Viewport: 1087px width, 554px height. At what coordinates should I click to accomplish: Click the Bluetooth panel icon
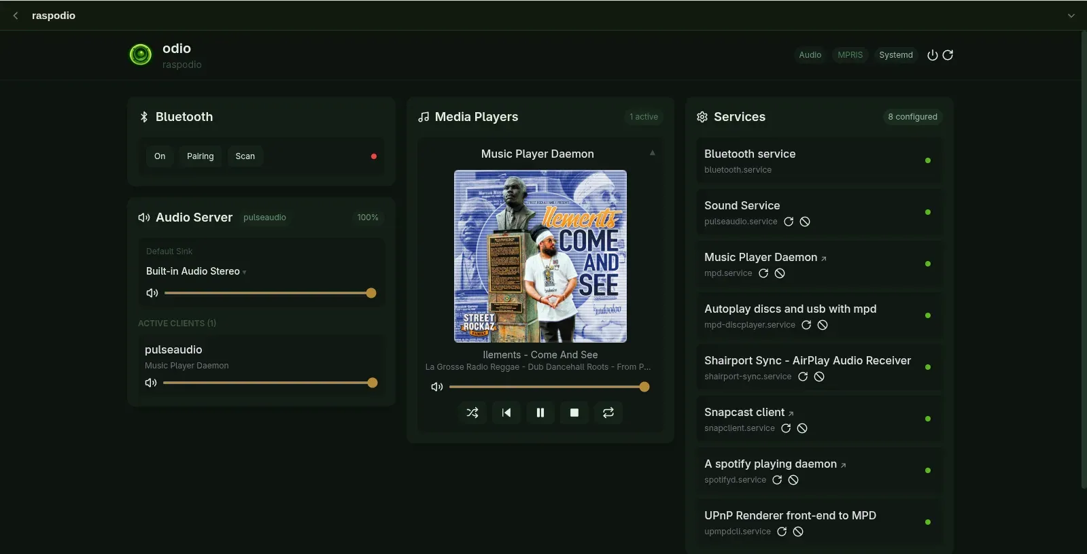tap(144, 117)
